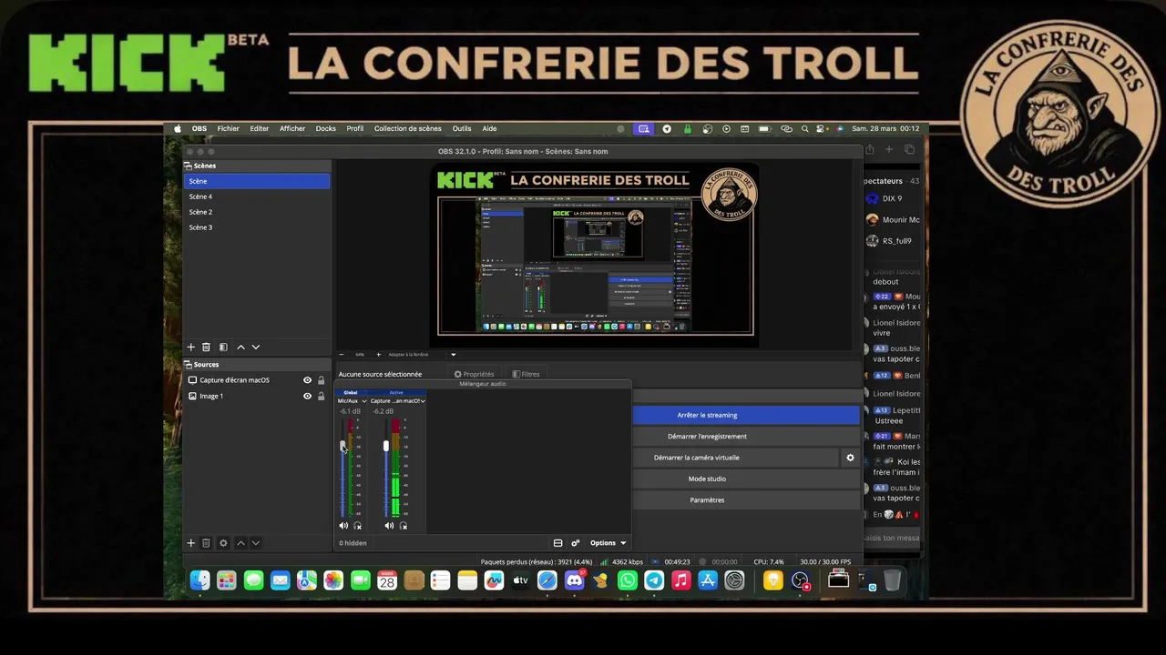The image size is (1166, 655).
Task: Open Telegram from the Dock
Action: click(x=654, y=580)
